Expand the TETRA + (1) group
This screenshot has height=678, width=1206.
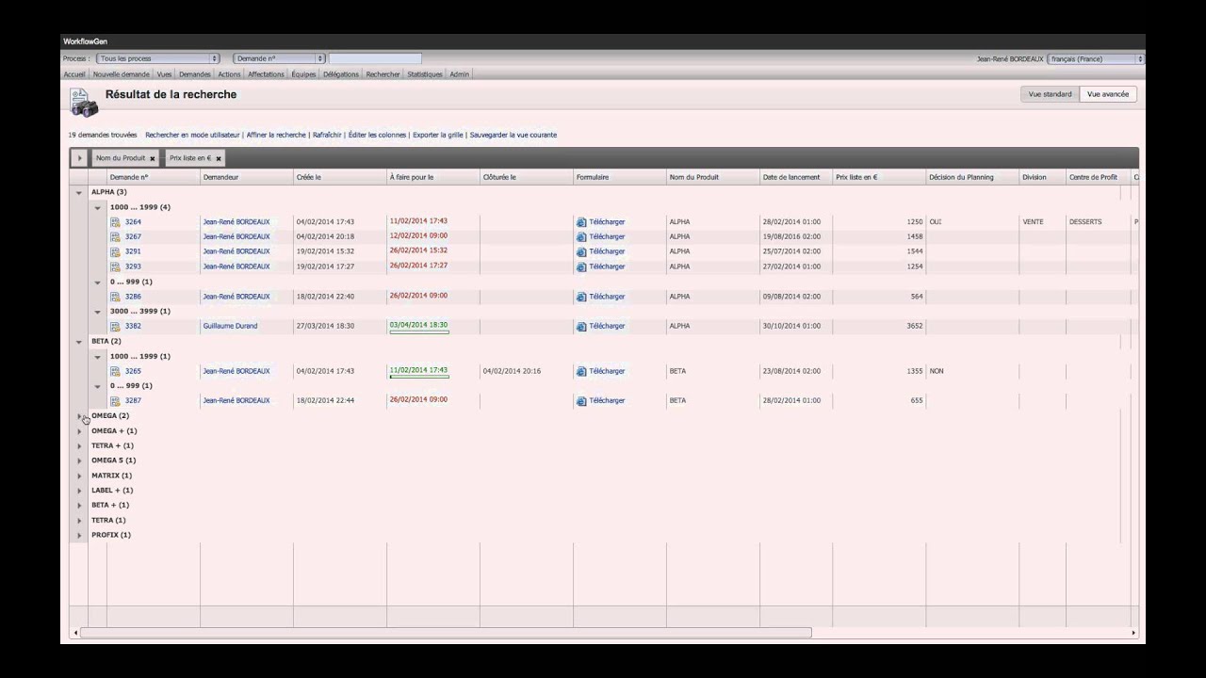[79, 446]
